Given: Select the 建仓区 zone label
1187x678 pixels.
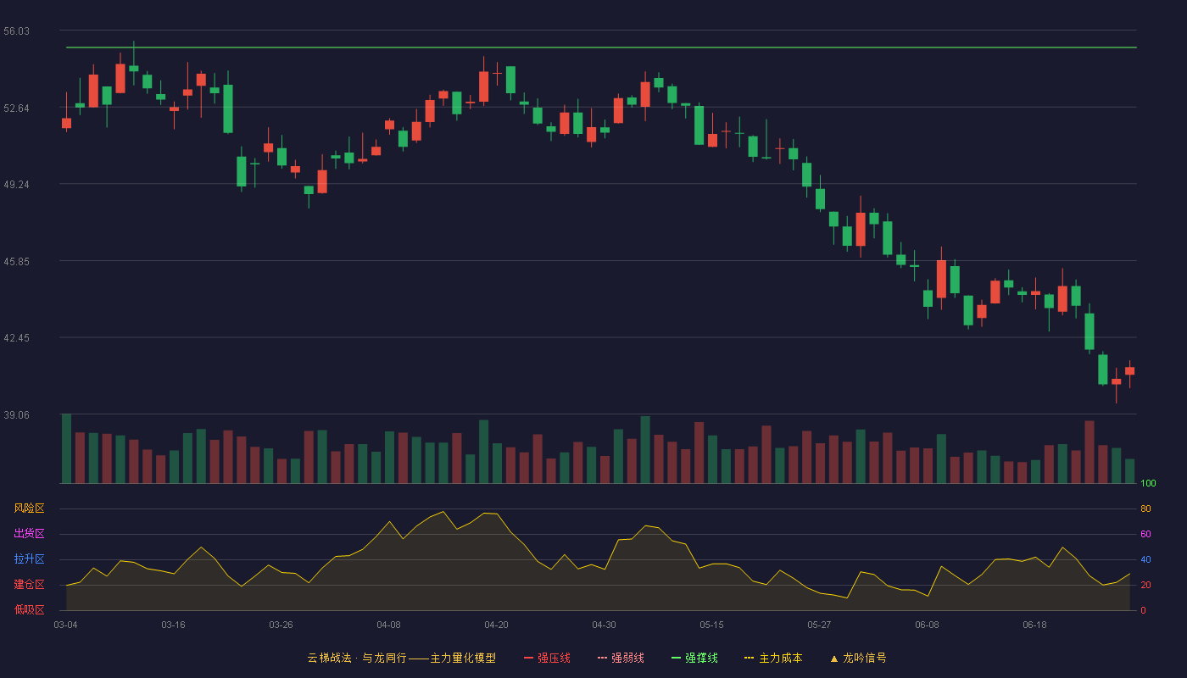Looking at the screenshot, I should tap(29, 585).
